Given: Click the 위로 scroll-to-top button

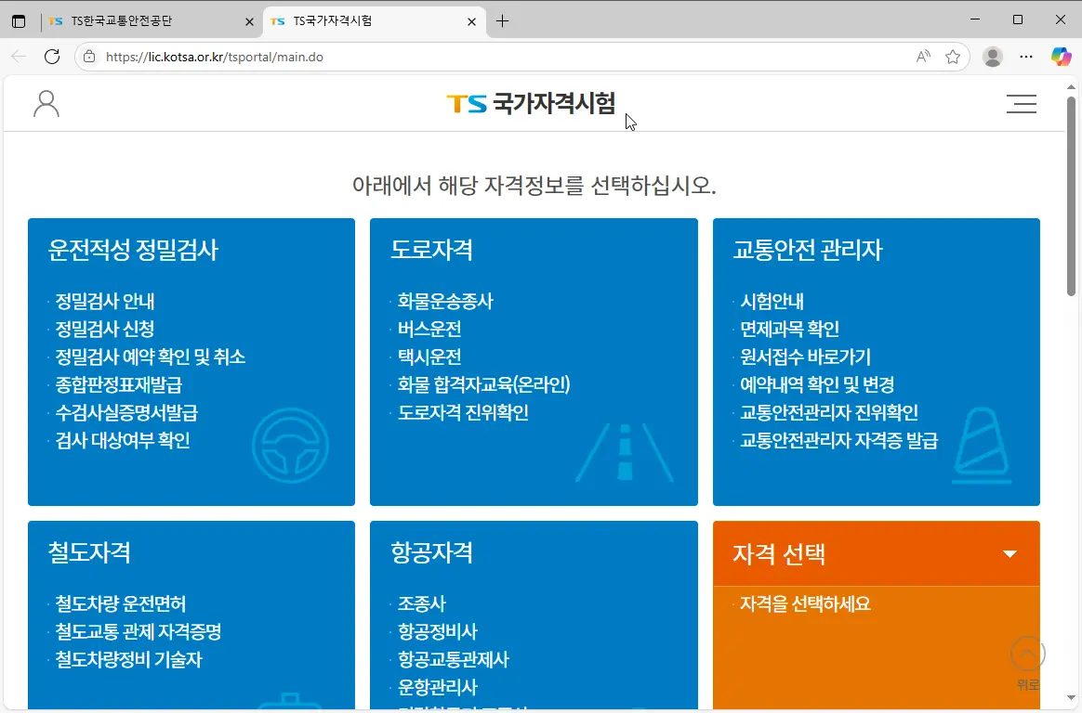Looking at the screenshot, I should [1026, 655].
